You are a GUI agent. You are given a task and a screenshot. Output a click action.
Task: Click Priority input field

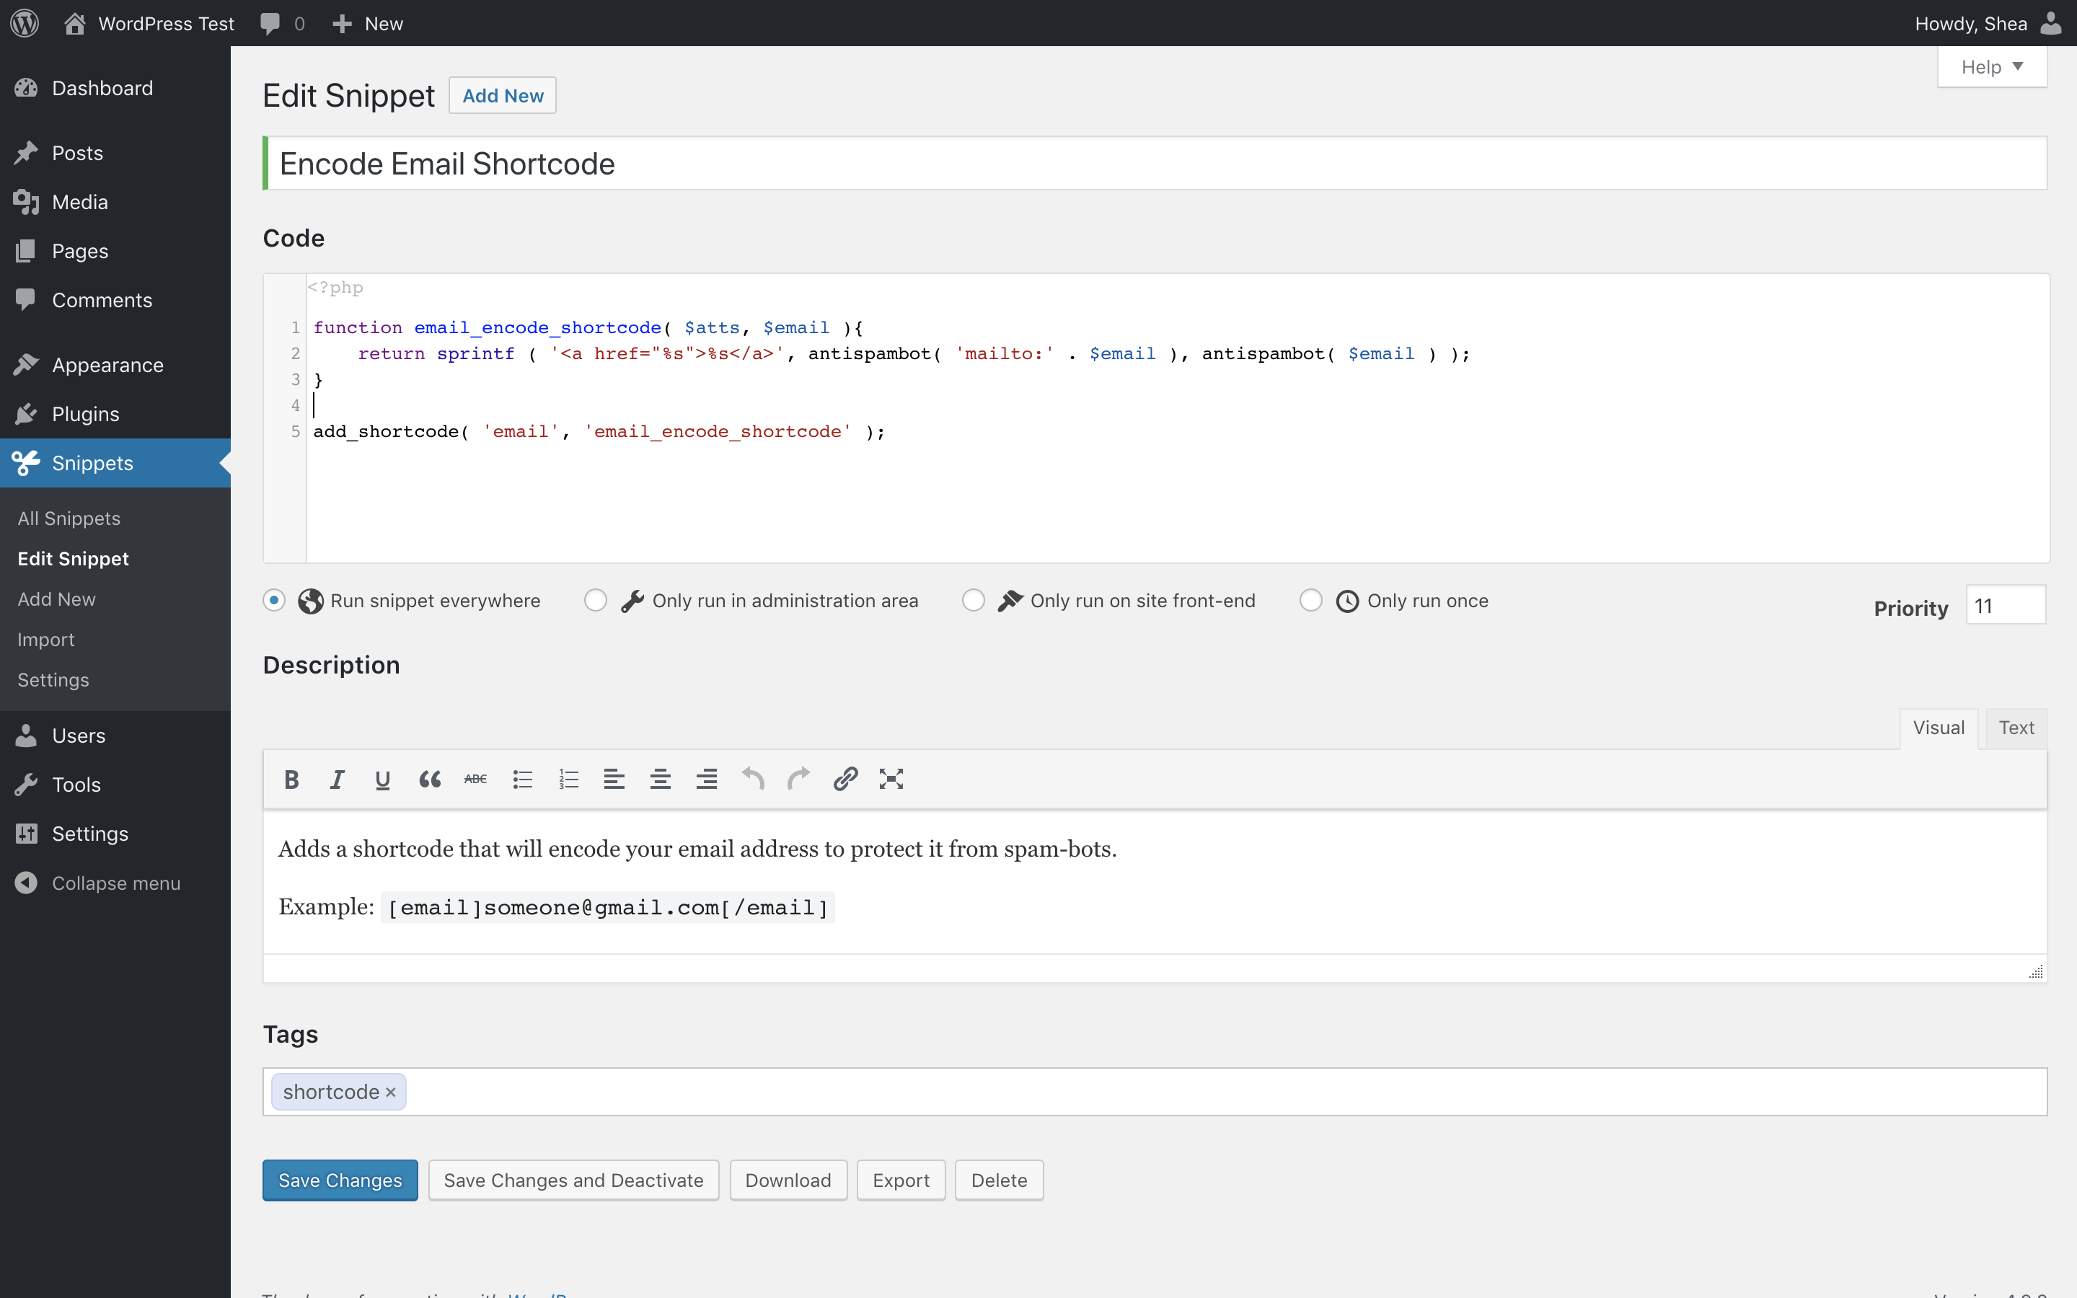pyautogui.click(x=2005, y=606)
